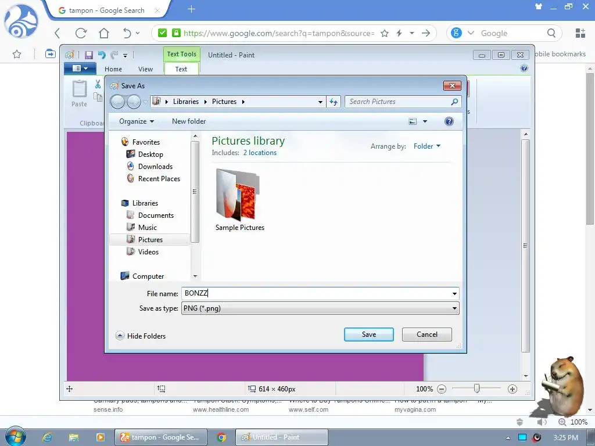
Task: Open the Paint file menu button
Action: click(x=79, y=69)
